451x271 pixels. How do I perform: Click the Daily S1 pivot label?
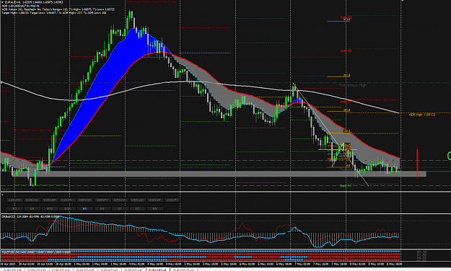coord(346,186)
